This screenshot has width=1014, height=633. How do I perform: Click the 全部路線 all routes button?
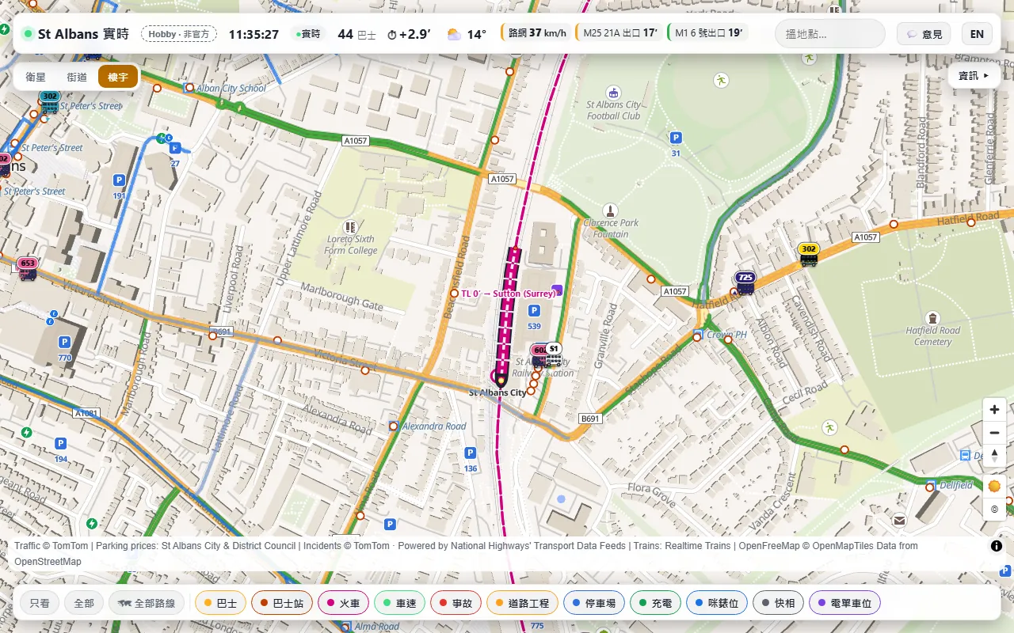147,604
